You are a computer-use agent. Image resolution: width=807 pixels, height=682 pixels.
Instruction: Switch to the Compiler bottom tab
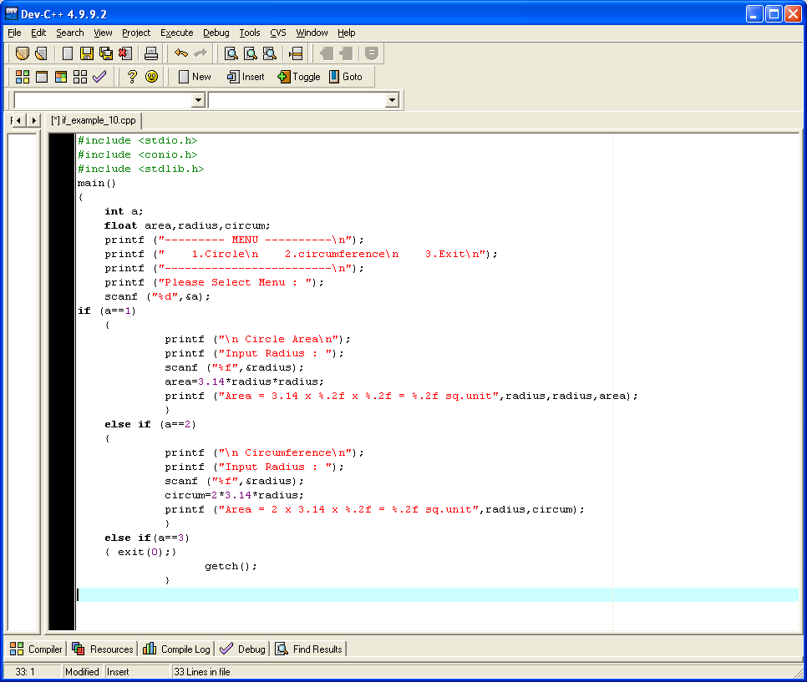pos(36,649)
